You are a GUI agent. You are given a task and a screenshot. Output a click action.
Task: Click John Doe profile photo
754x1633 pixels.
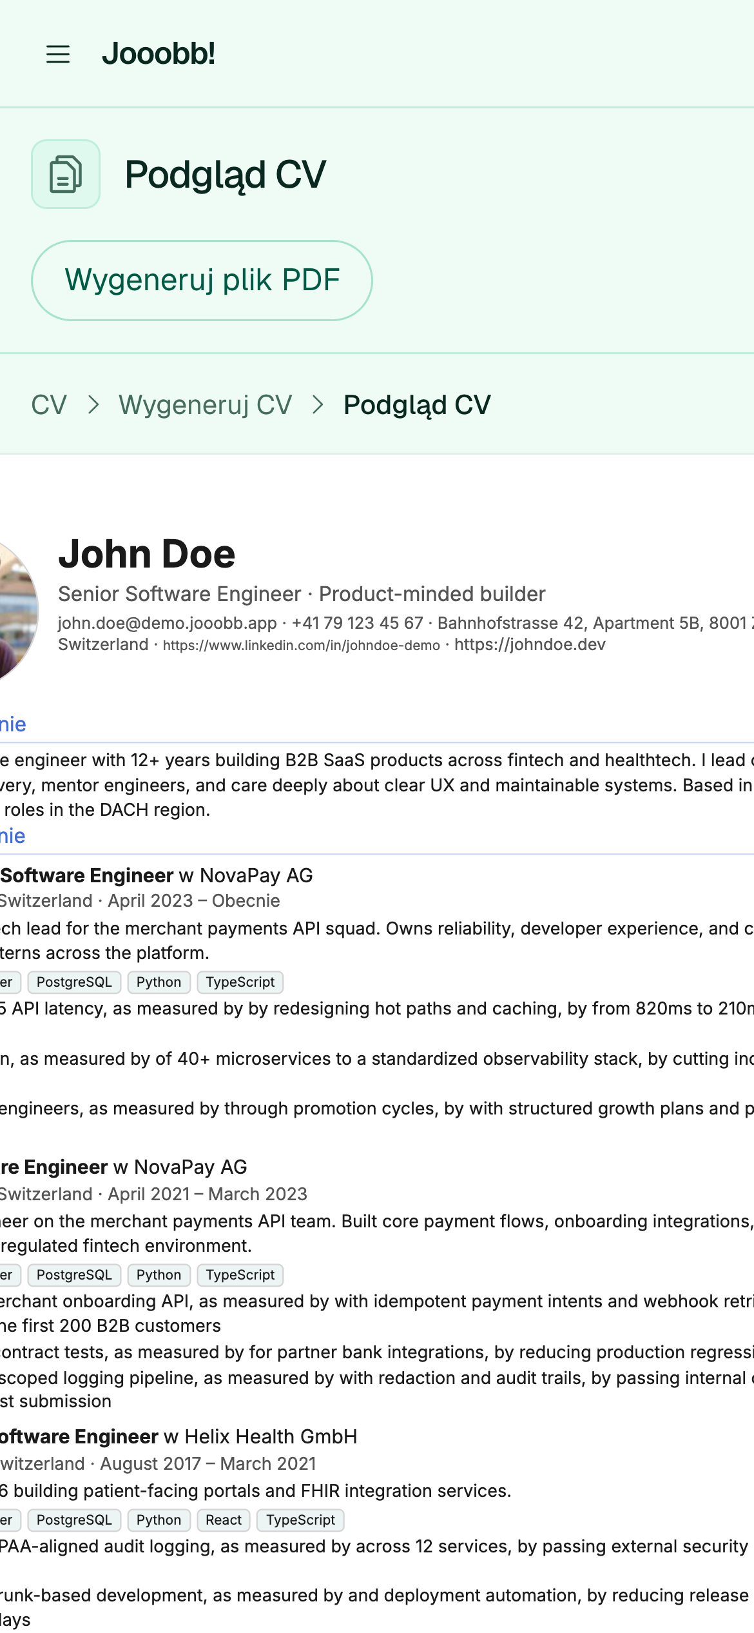[x=18, y=609]
